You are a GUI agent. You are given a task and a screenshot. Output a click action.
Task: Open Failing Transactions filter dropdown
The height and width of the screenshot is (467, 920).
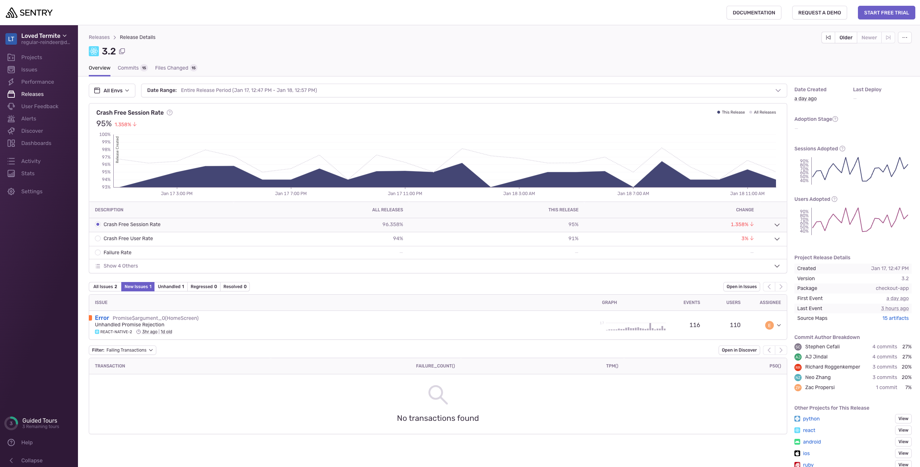pyautogui.click(x=122, y=350)
